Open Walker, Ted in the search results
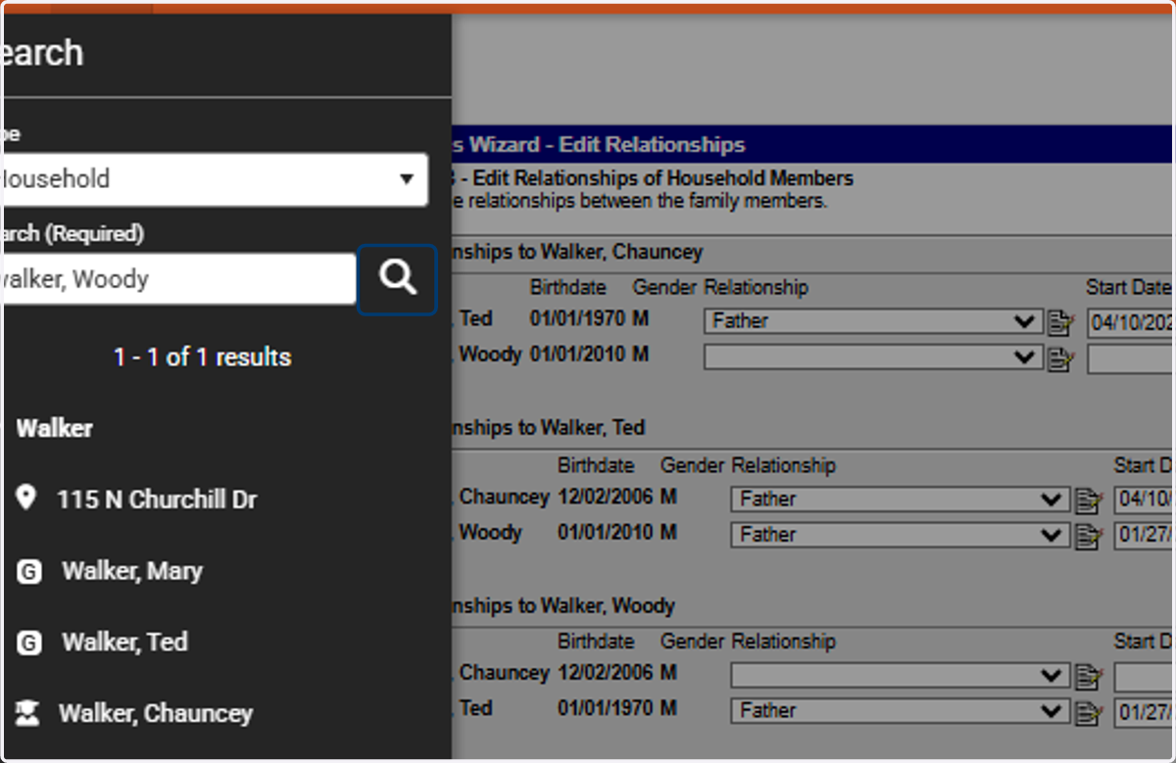This screenshot has width=1176, height=763. (124, 643)
